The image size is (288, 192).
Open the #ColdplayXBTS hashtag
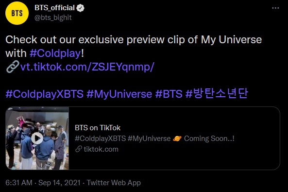pos(45,94)
